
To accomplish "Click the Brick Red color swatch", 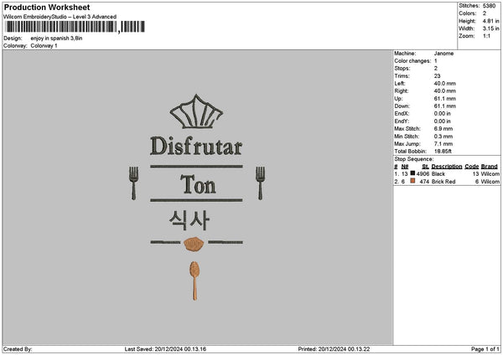I will (412, 181).
